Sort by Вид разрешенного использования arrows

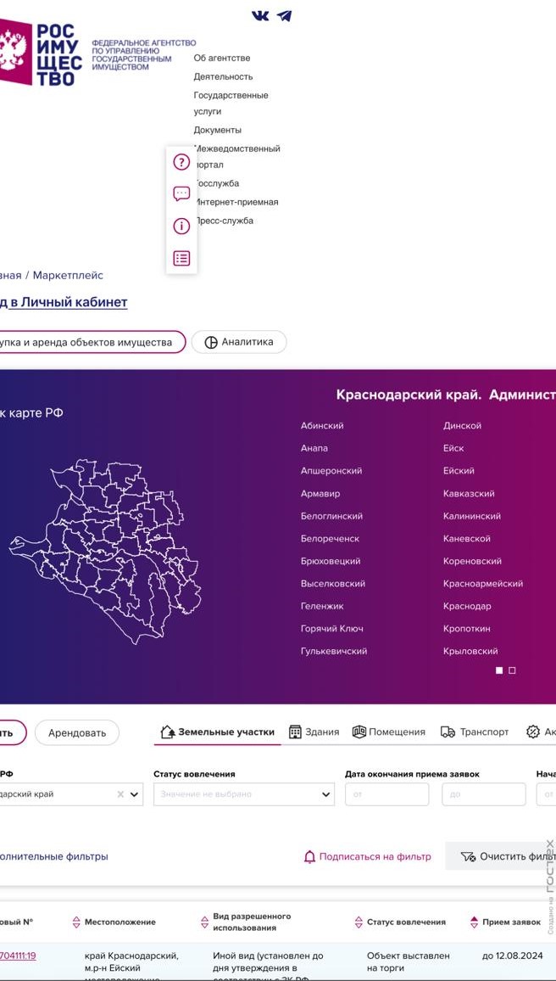point(204,922)
